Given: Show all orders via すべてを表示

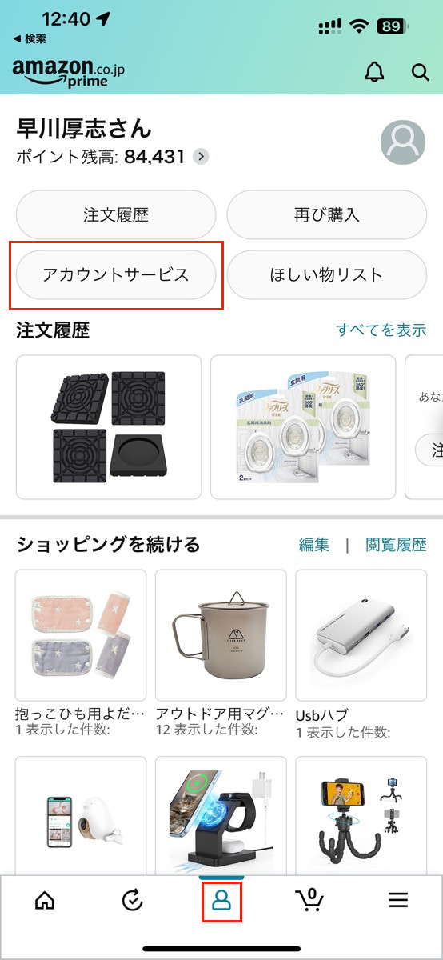Looking at the screenshot, I should click(381, 330).
